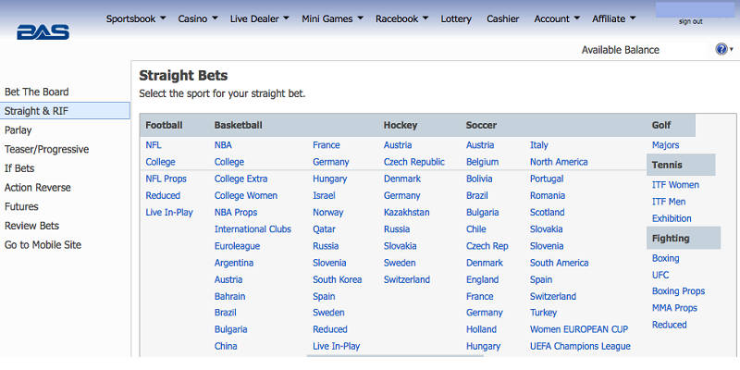
Task: Choose Bahrain basketball link
Action: (229, 296)
